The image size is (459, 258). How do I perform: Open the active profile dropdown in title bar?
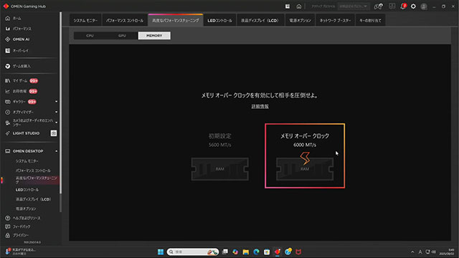click(354, 6)
